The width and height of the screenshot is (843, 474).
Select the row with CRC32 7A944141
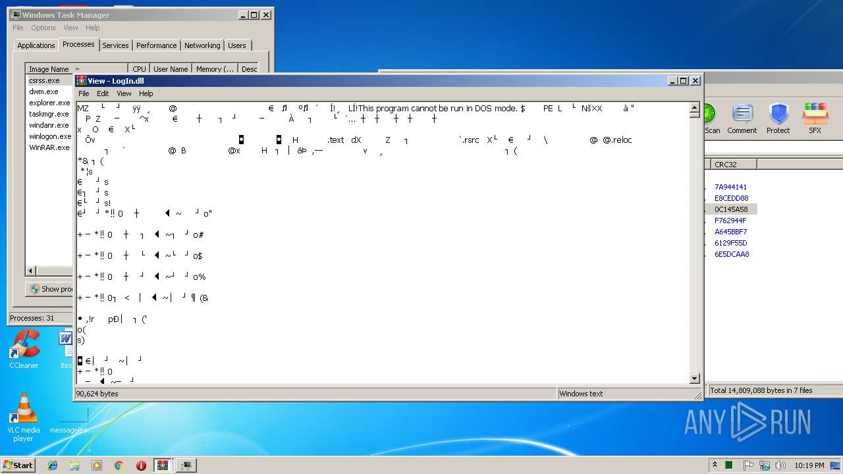tap(731, 187)
